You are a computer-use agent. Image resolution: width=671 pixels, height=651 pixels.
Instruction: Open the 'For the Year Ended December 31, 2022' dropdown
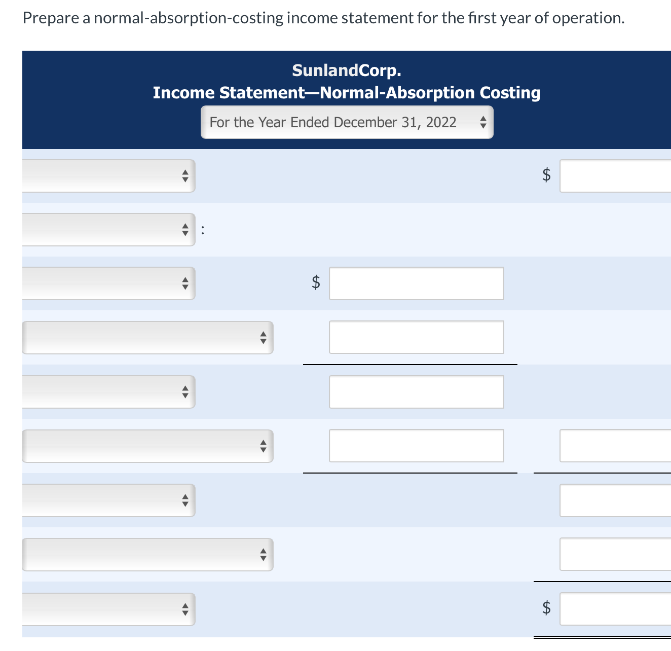[347, 122]
